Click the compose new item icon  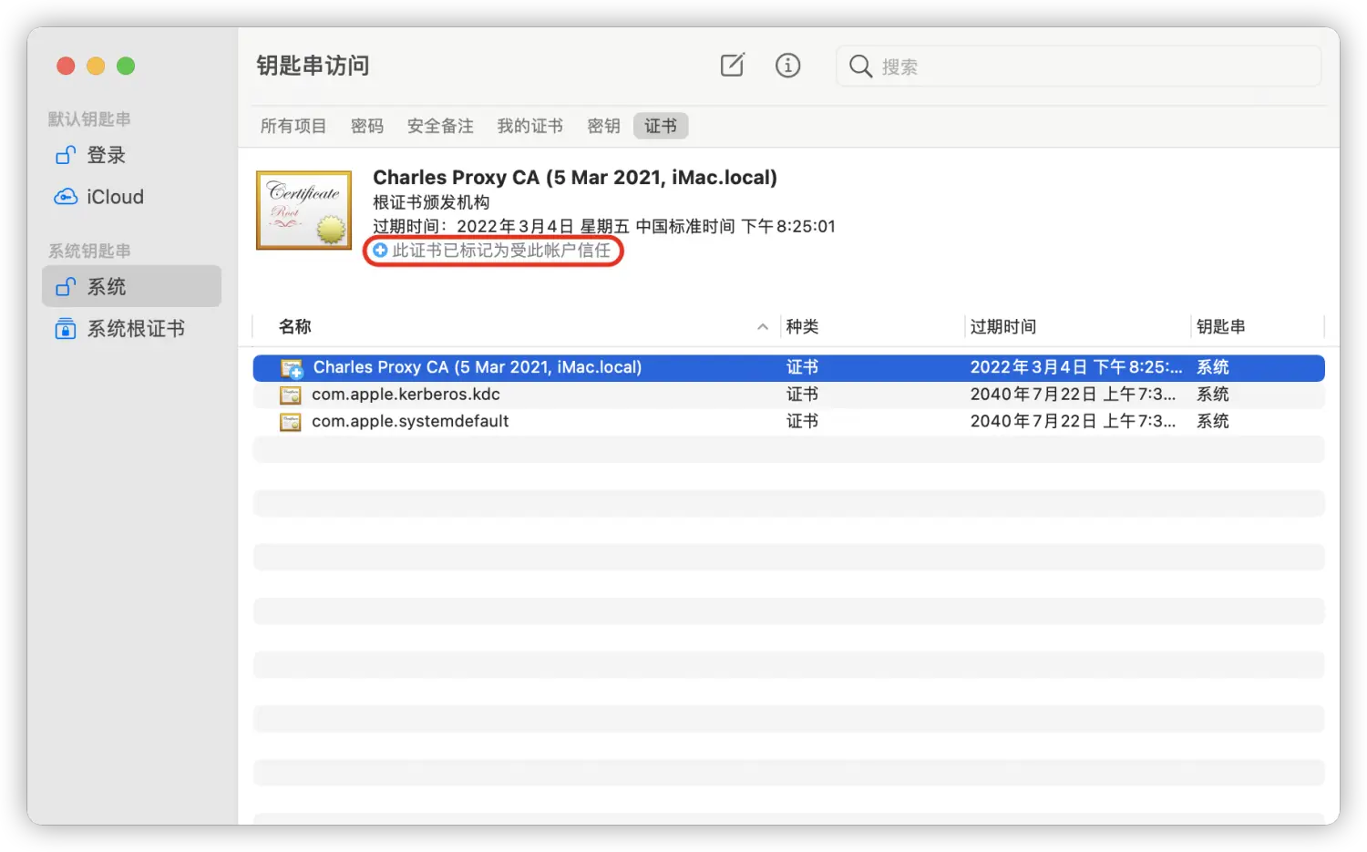tap(733, 66)
